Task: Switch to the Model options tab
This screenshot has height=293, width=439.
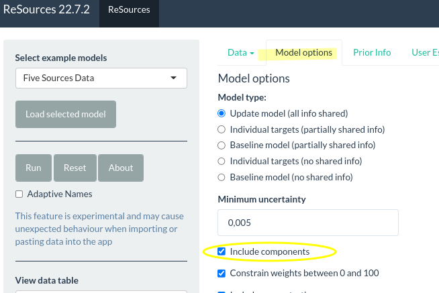Action: coord(303,52)
